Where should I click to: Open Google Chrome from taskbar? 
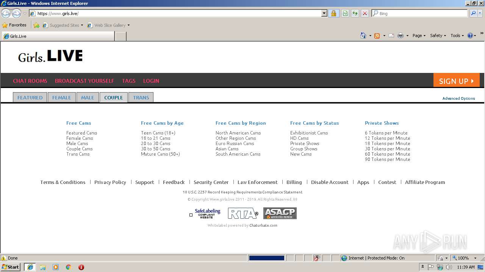pyautogui.click(x=69, y=267)
